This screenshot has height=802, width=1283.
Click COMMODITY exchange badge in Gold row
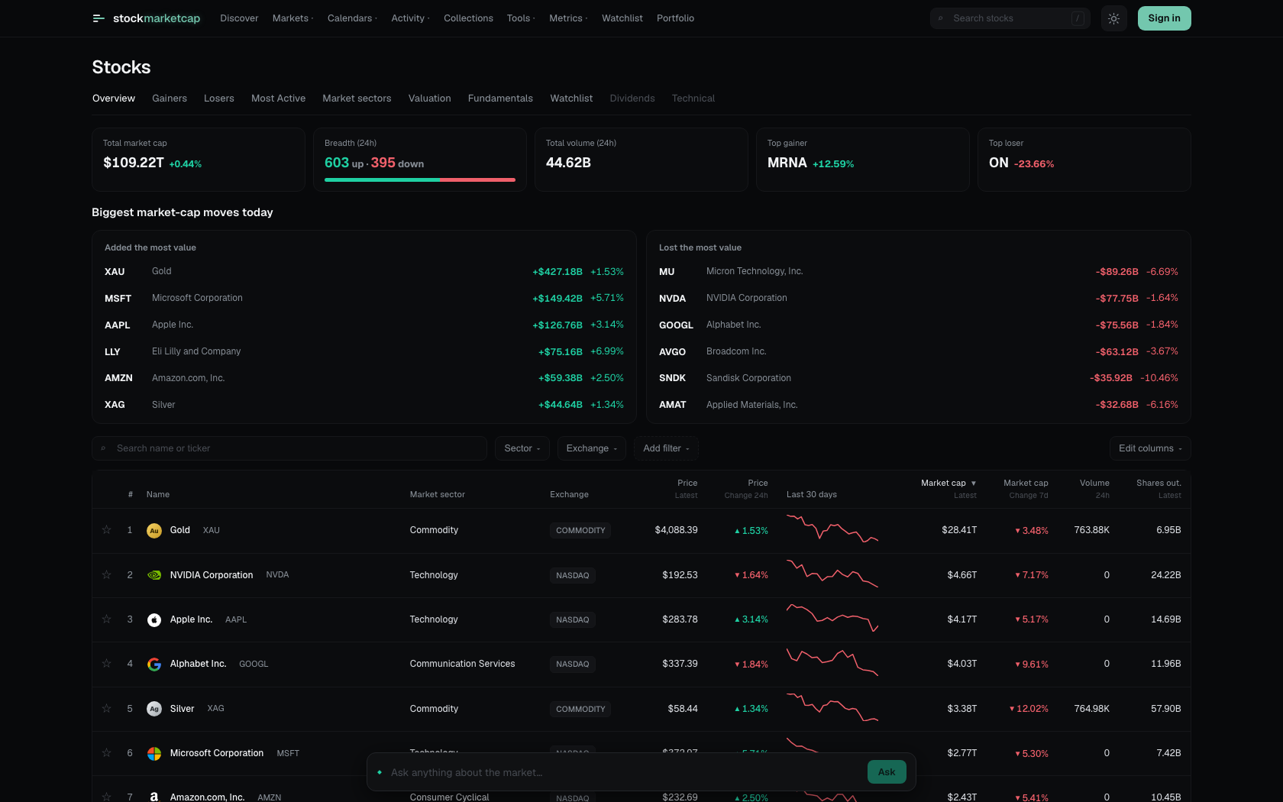pyautogui.click(x=580, y=531)
